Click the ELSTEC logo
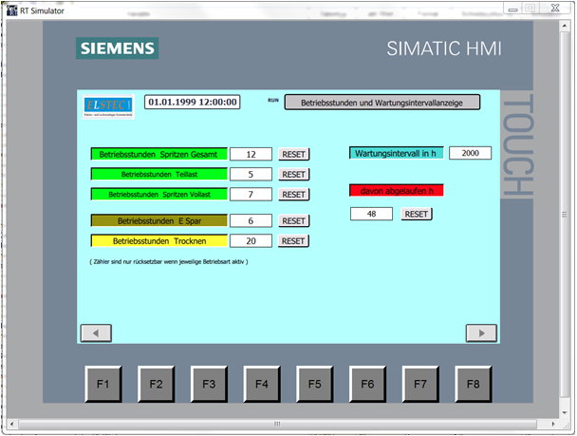Image resolution: width=577 pixels, height=436 pixels. pos(108,106)
